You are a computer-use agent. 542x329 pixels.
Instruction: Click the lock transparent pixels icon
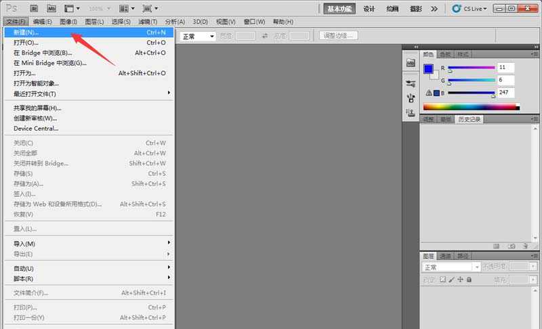(443, 279)
